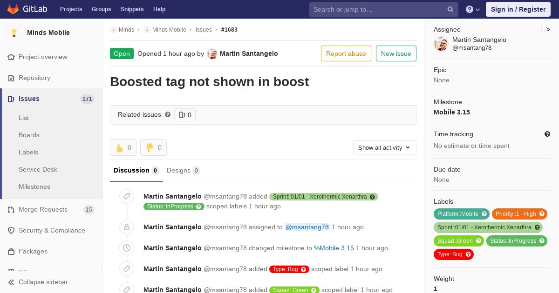Open Labels page in sidebar
This screenshot has height=293, width=559.
(28, 152)
